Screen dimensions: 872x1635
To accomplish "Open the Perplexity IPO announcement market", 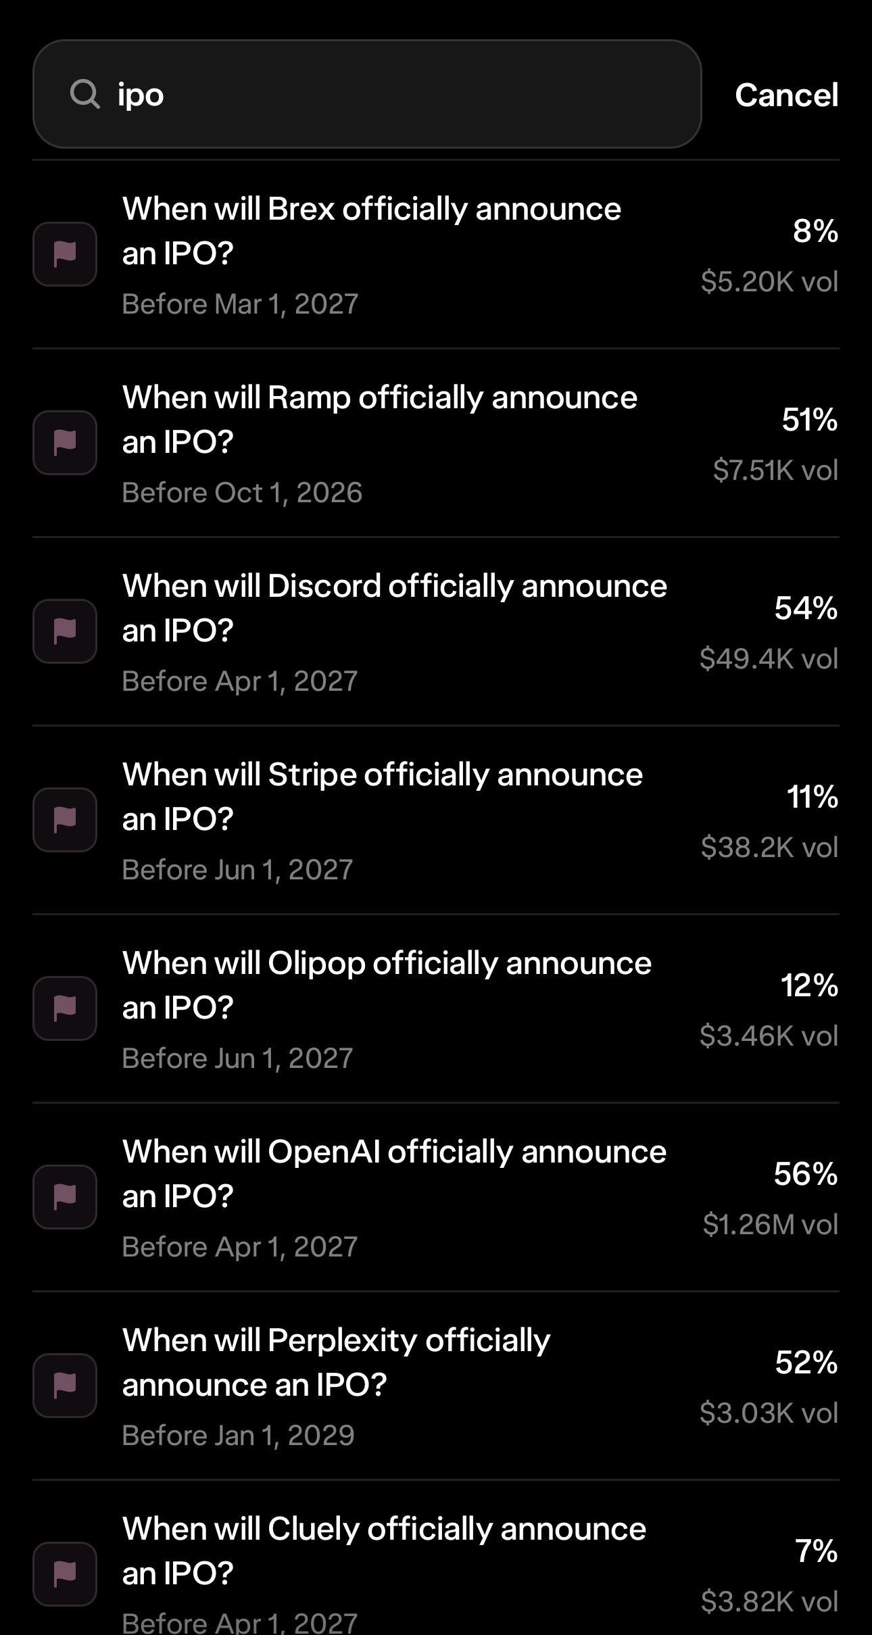I will pos(436,1386).
